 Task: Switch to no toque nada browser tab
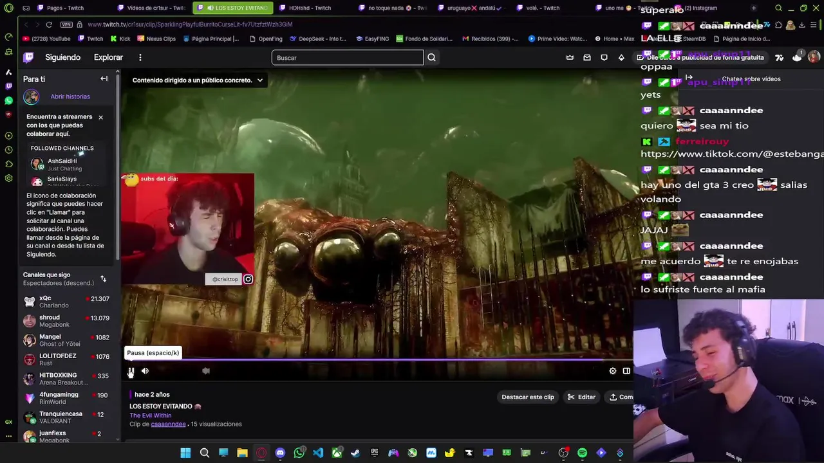click(392, 8)
